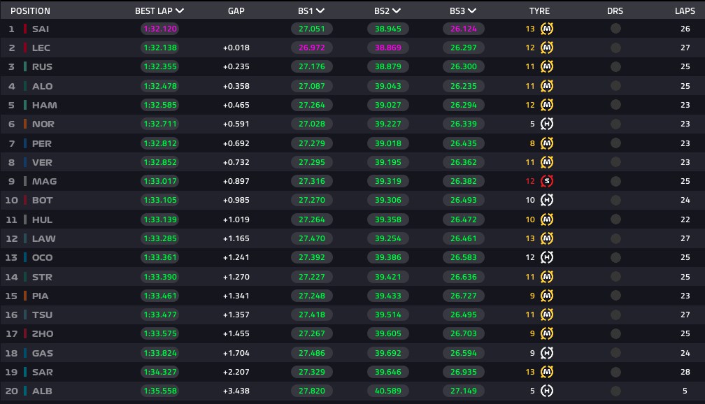Click Magnussen's red soft tyre icon
This screenshot has width=705, height=404.
[x=546, y=181]
